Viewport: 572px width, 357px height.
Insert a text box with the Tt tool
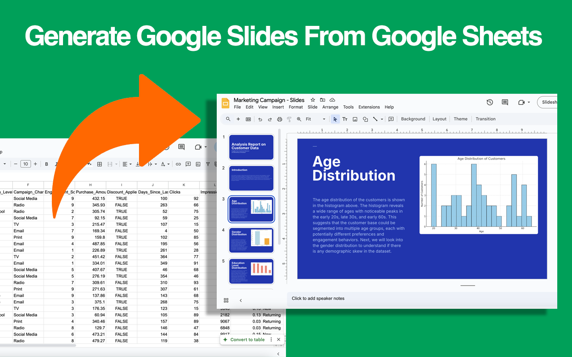[x=345, y=119]
